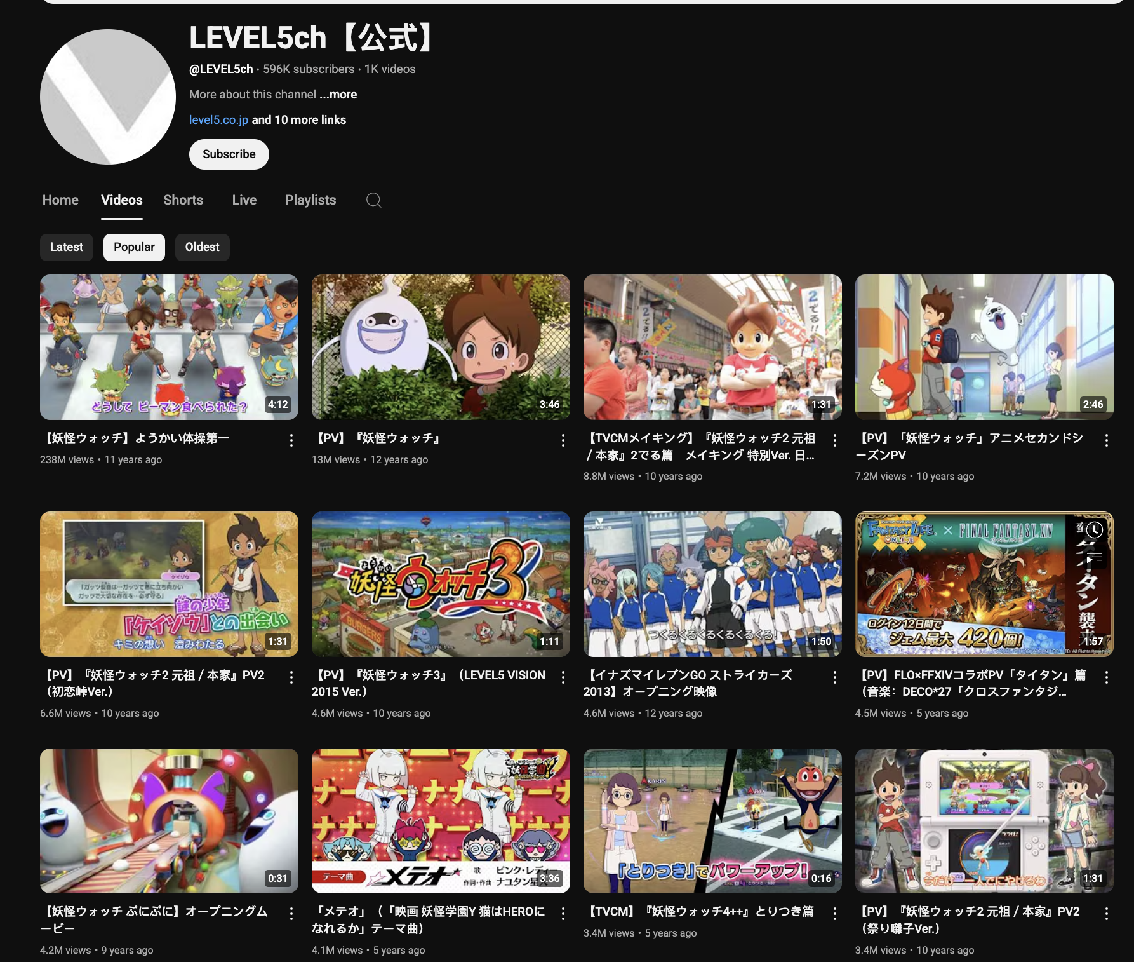Switch to the Live tab
Screen dimensions: 1134x962
[x=244, y=200]
